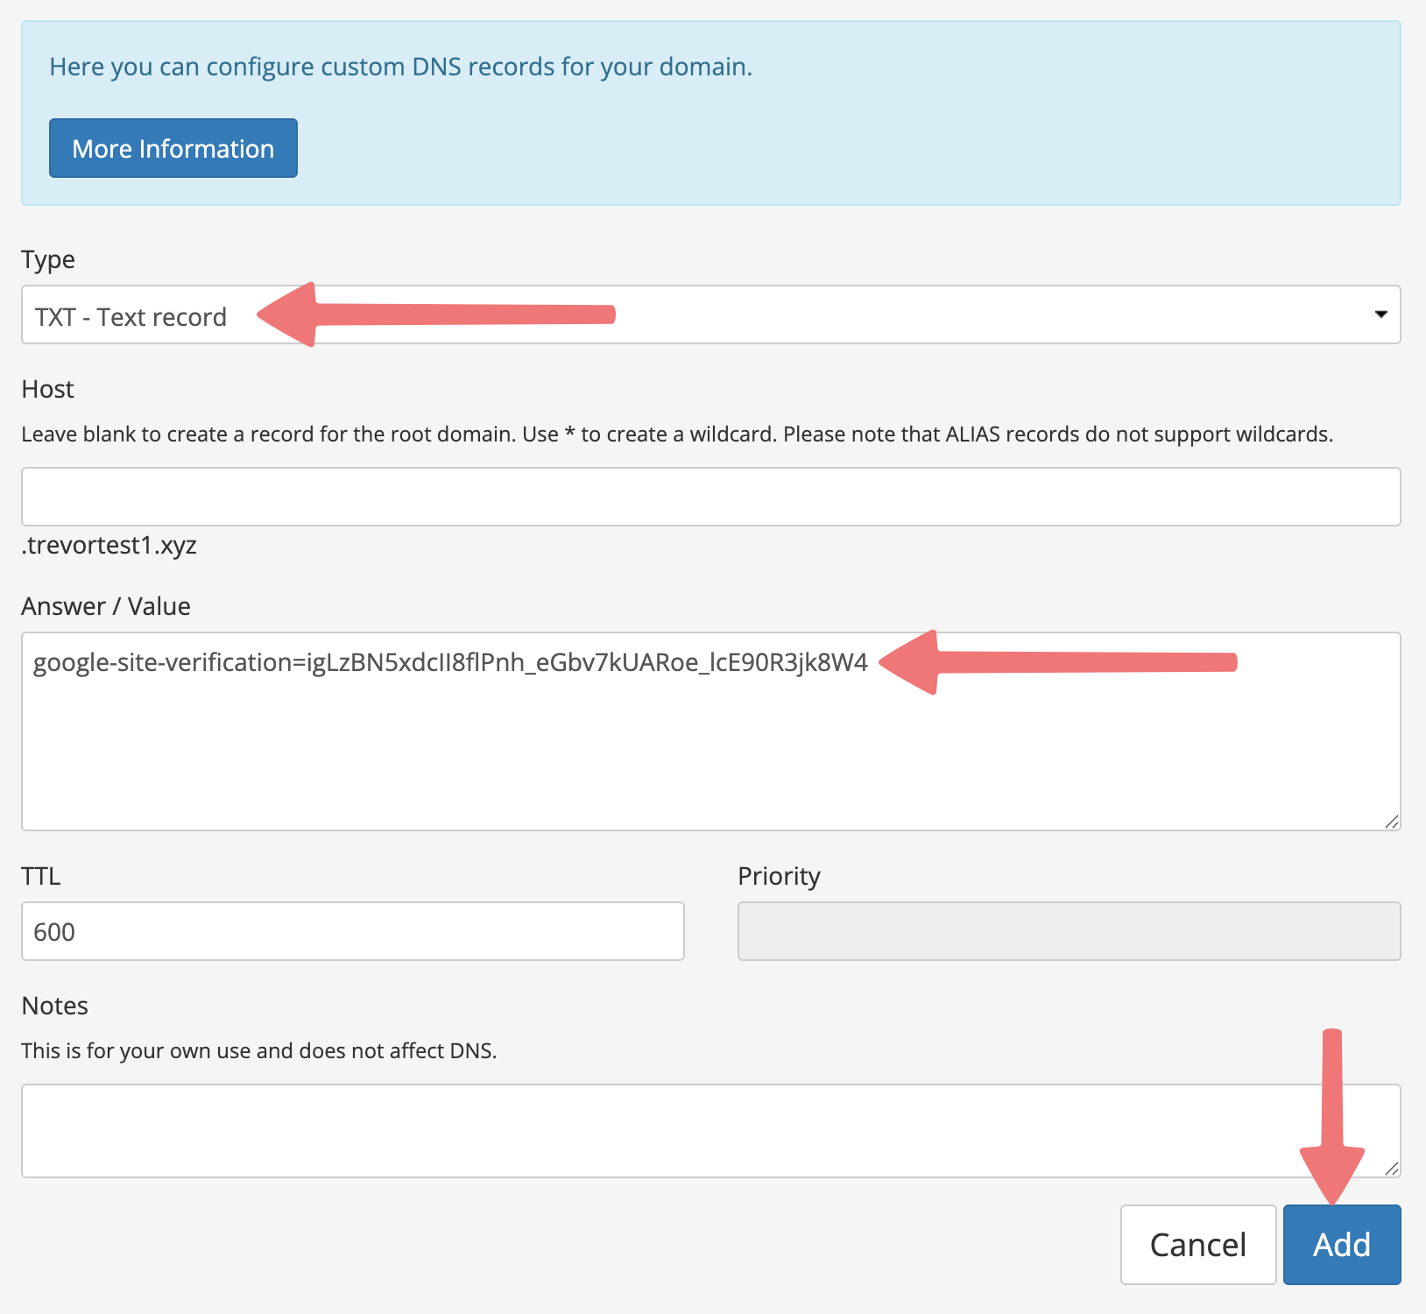Click the .trevortest1.xyz domain suffix text
Image resolution: width=1426 pixels, height=1314 pixels.
[109, 545]
